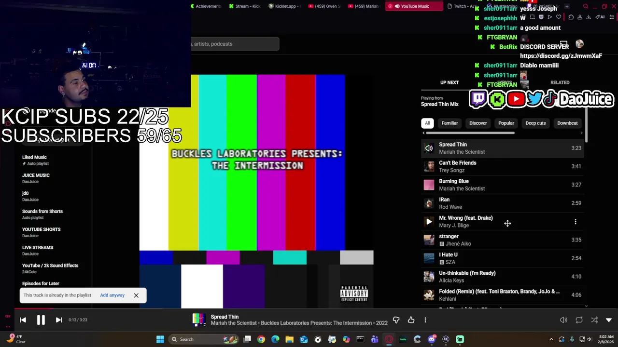
Task: Select 'stranger' by Jhené Aiko
Action: 502,240
